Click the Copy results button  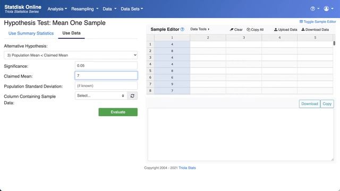coord(327,104)
